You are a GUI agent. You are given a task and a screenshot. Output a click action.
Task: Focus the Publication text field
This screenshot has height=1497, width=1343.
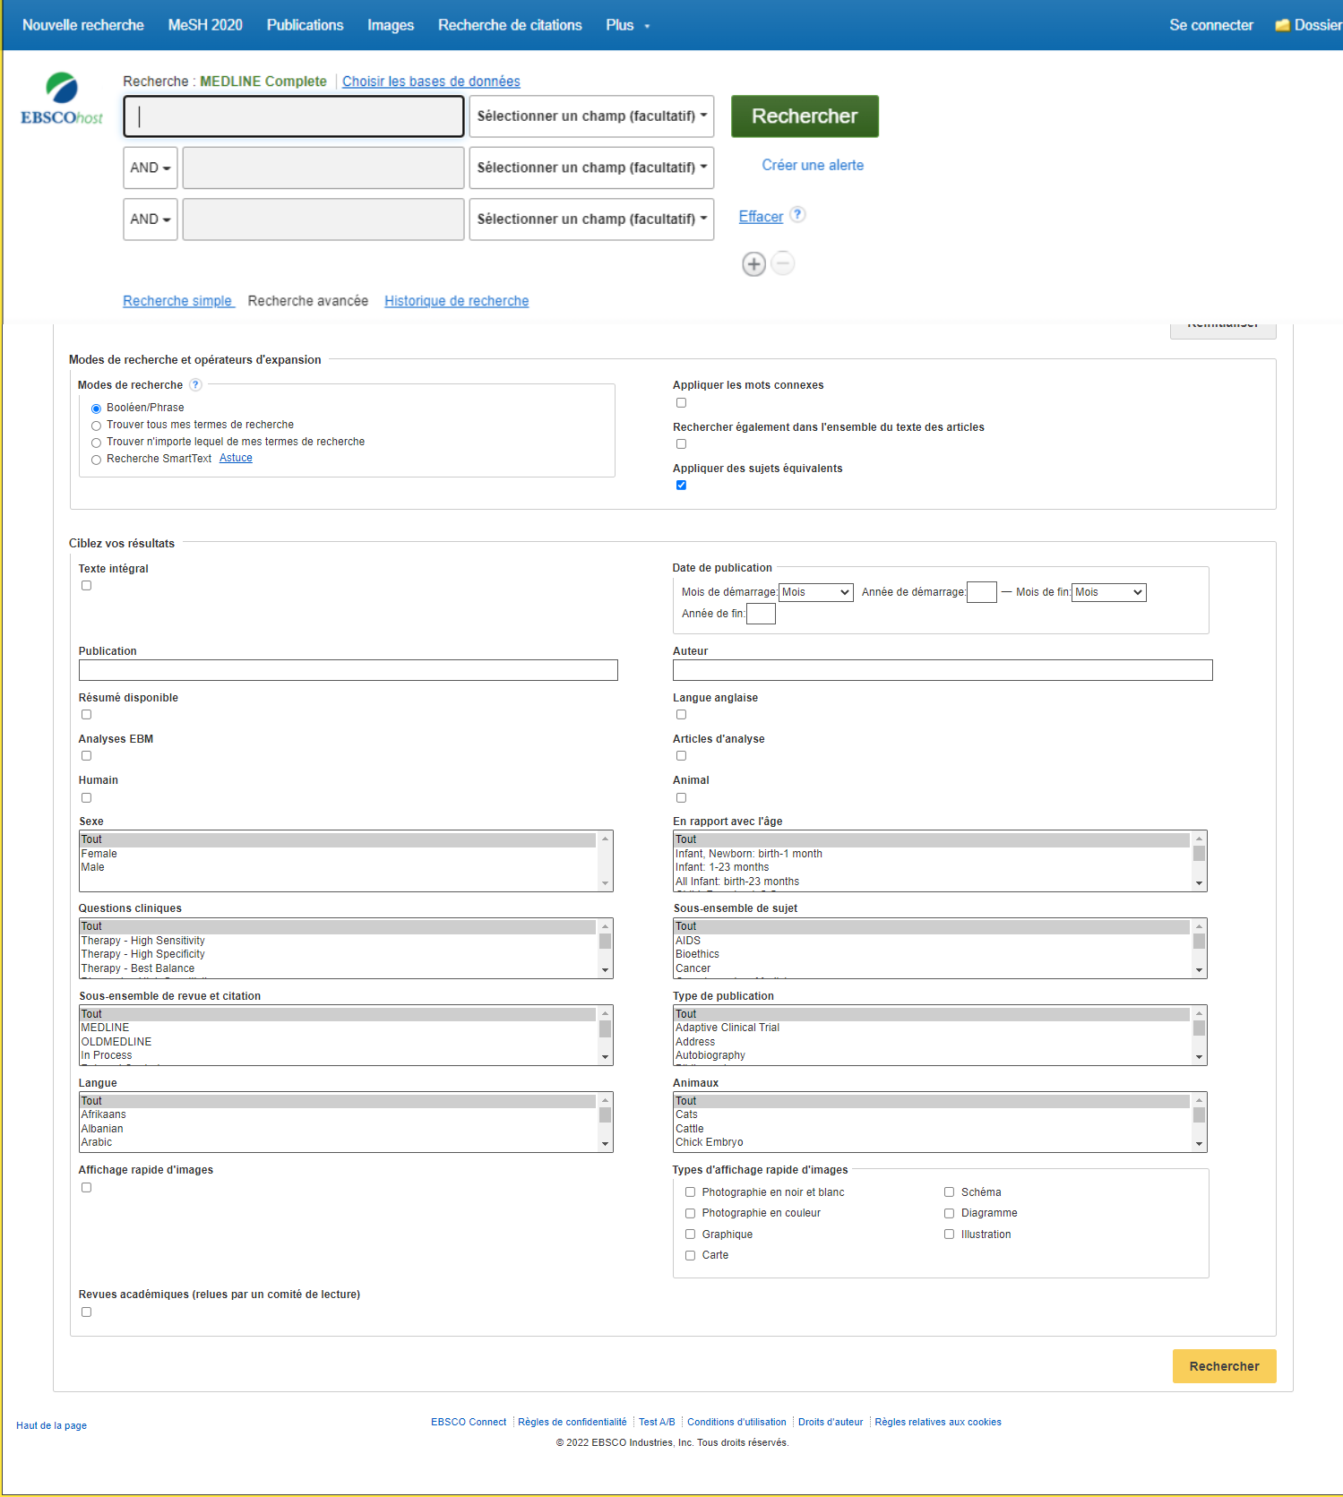(x=349, y=670)
